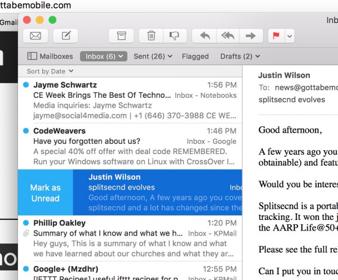Click Mark as Unread swipe action
Viewport: 338px width, 280px height.
tap(46, 193)
